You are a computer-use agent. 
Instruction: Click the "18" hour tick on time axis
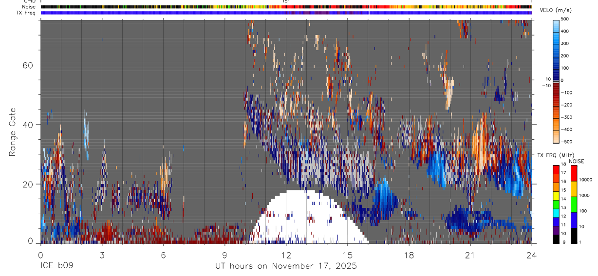409,255
